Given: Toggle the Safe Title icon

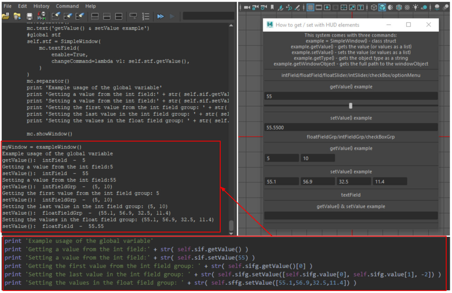Looking at the screenshot, I should (x=361, y=7).
